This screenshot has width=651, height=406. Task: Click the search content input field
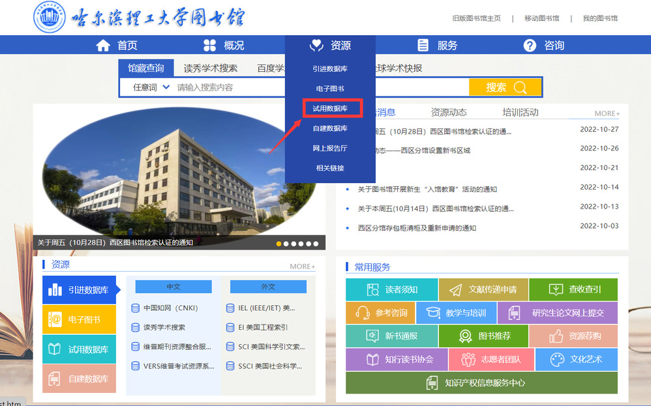tap(320, 87)
